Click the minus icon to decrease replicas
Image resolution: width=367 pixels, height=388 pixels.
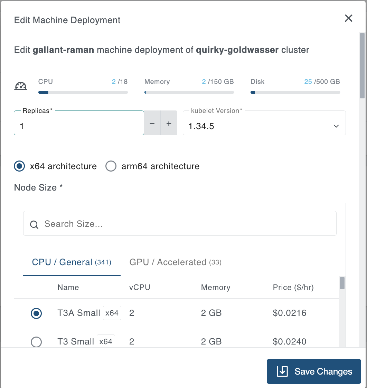[x=152, y=123]
